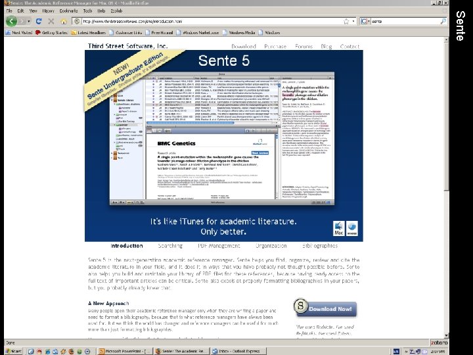Click the badge icon right of Mac badge
This screenshot has height=355, width=473.
[x=351, y=229]
